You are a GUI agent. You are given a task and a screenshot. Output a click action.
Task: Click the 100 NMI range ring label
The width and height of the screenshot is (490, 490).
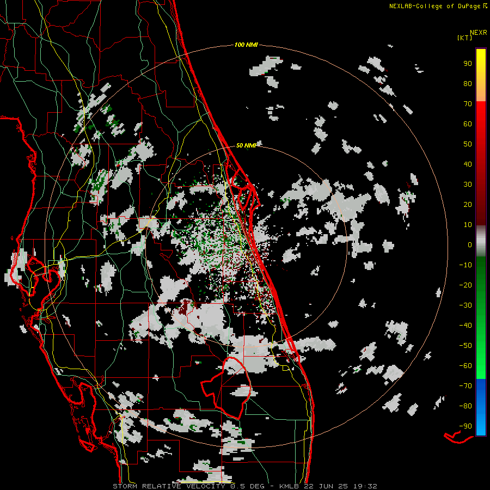click(x=246, y=45)
